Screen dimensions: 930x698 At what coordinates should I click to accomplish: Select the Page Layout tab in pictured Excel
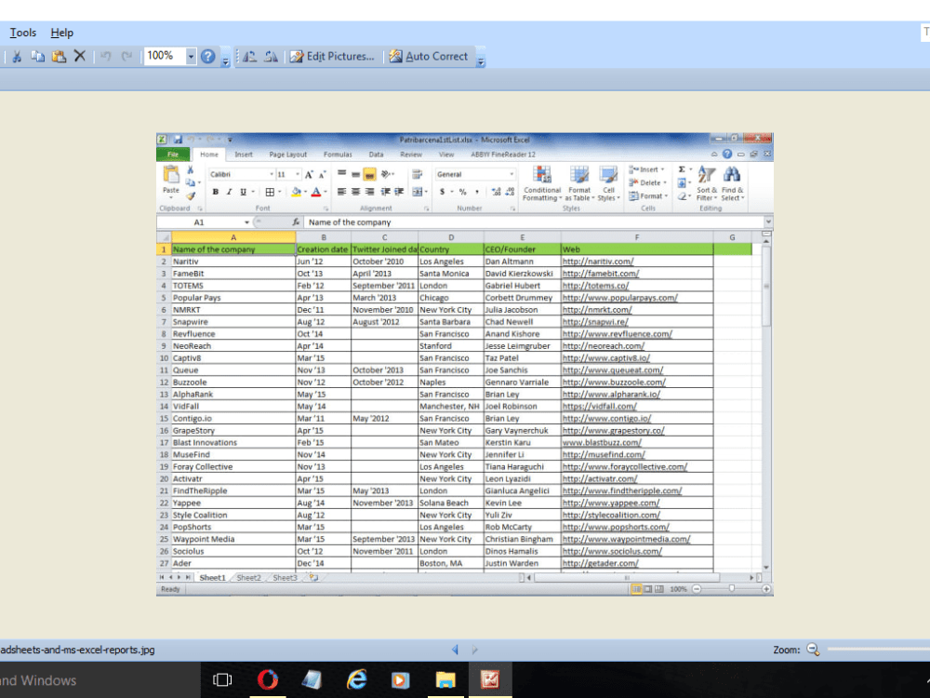coord(287,154)
